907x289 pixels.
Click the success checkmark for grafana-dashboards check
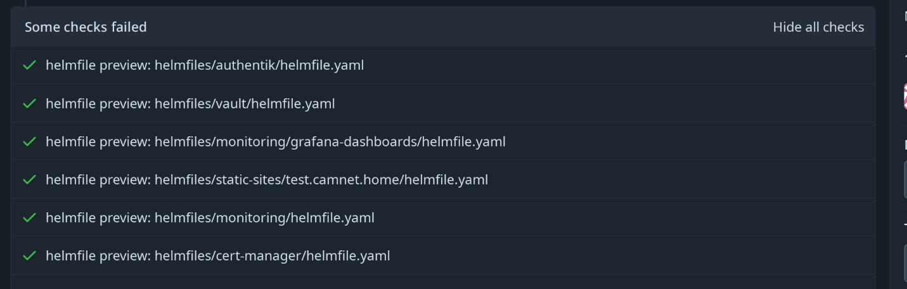point(29,141)
